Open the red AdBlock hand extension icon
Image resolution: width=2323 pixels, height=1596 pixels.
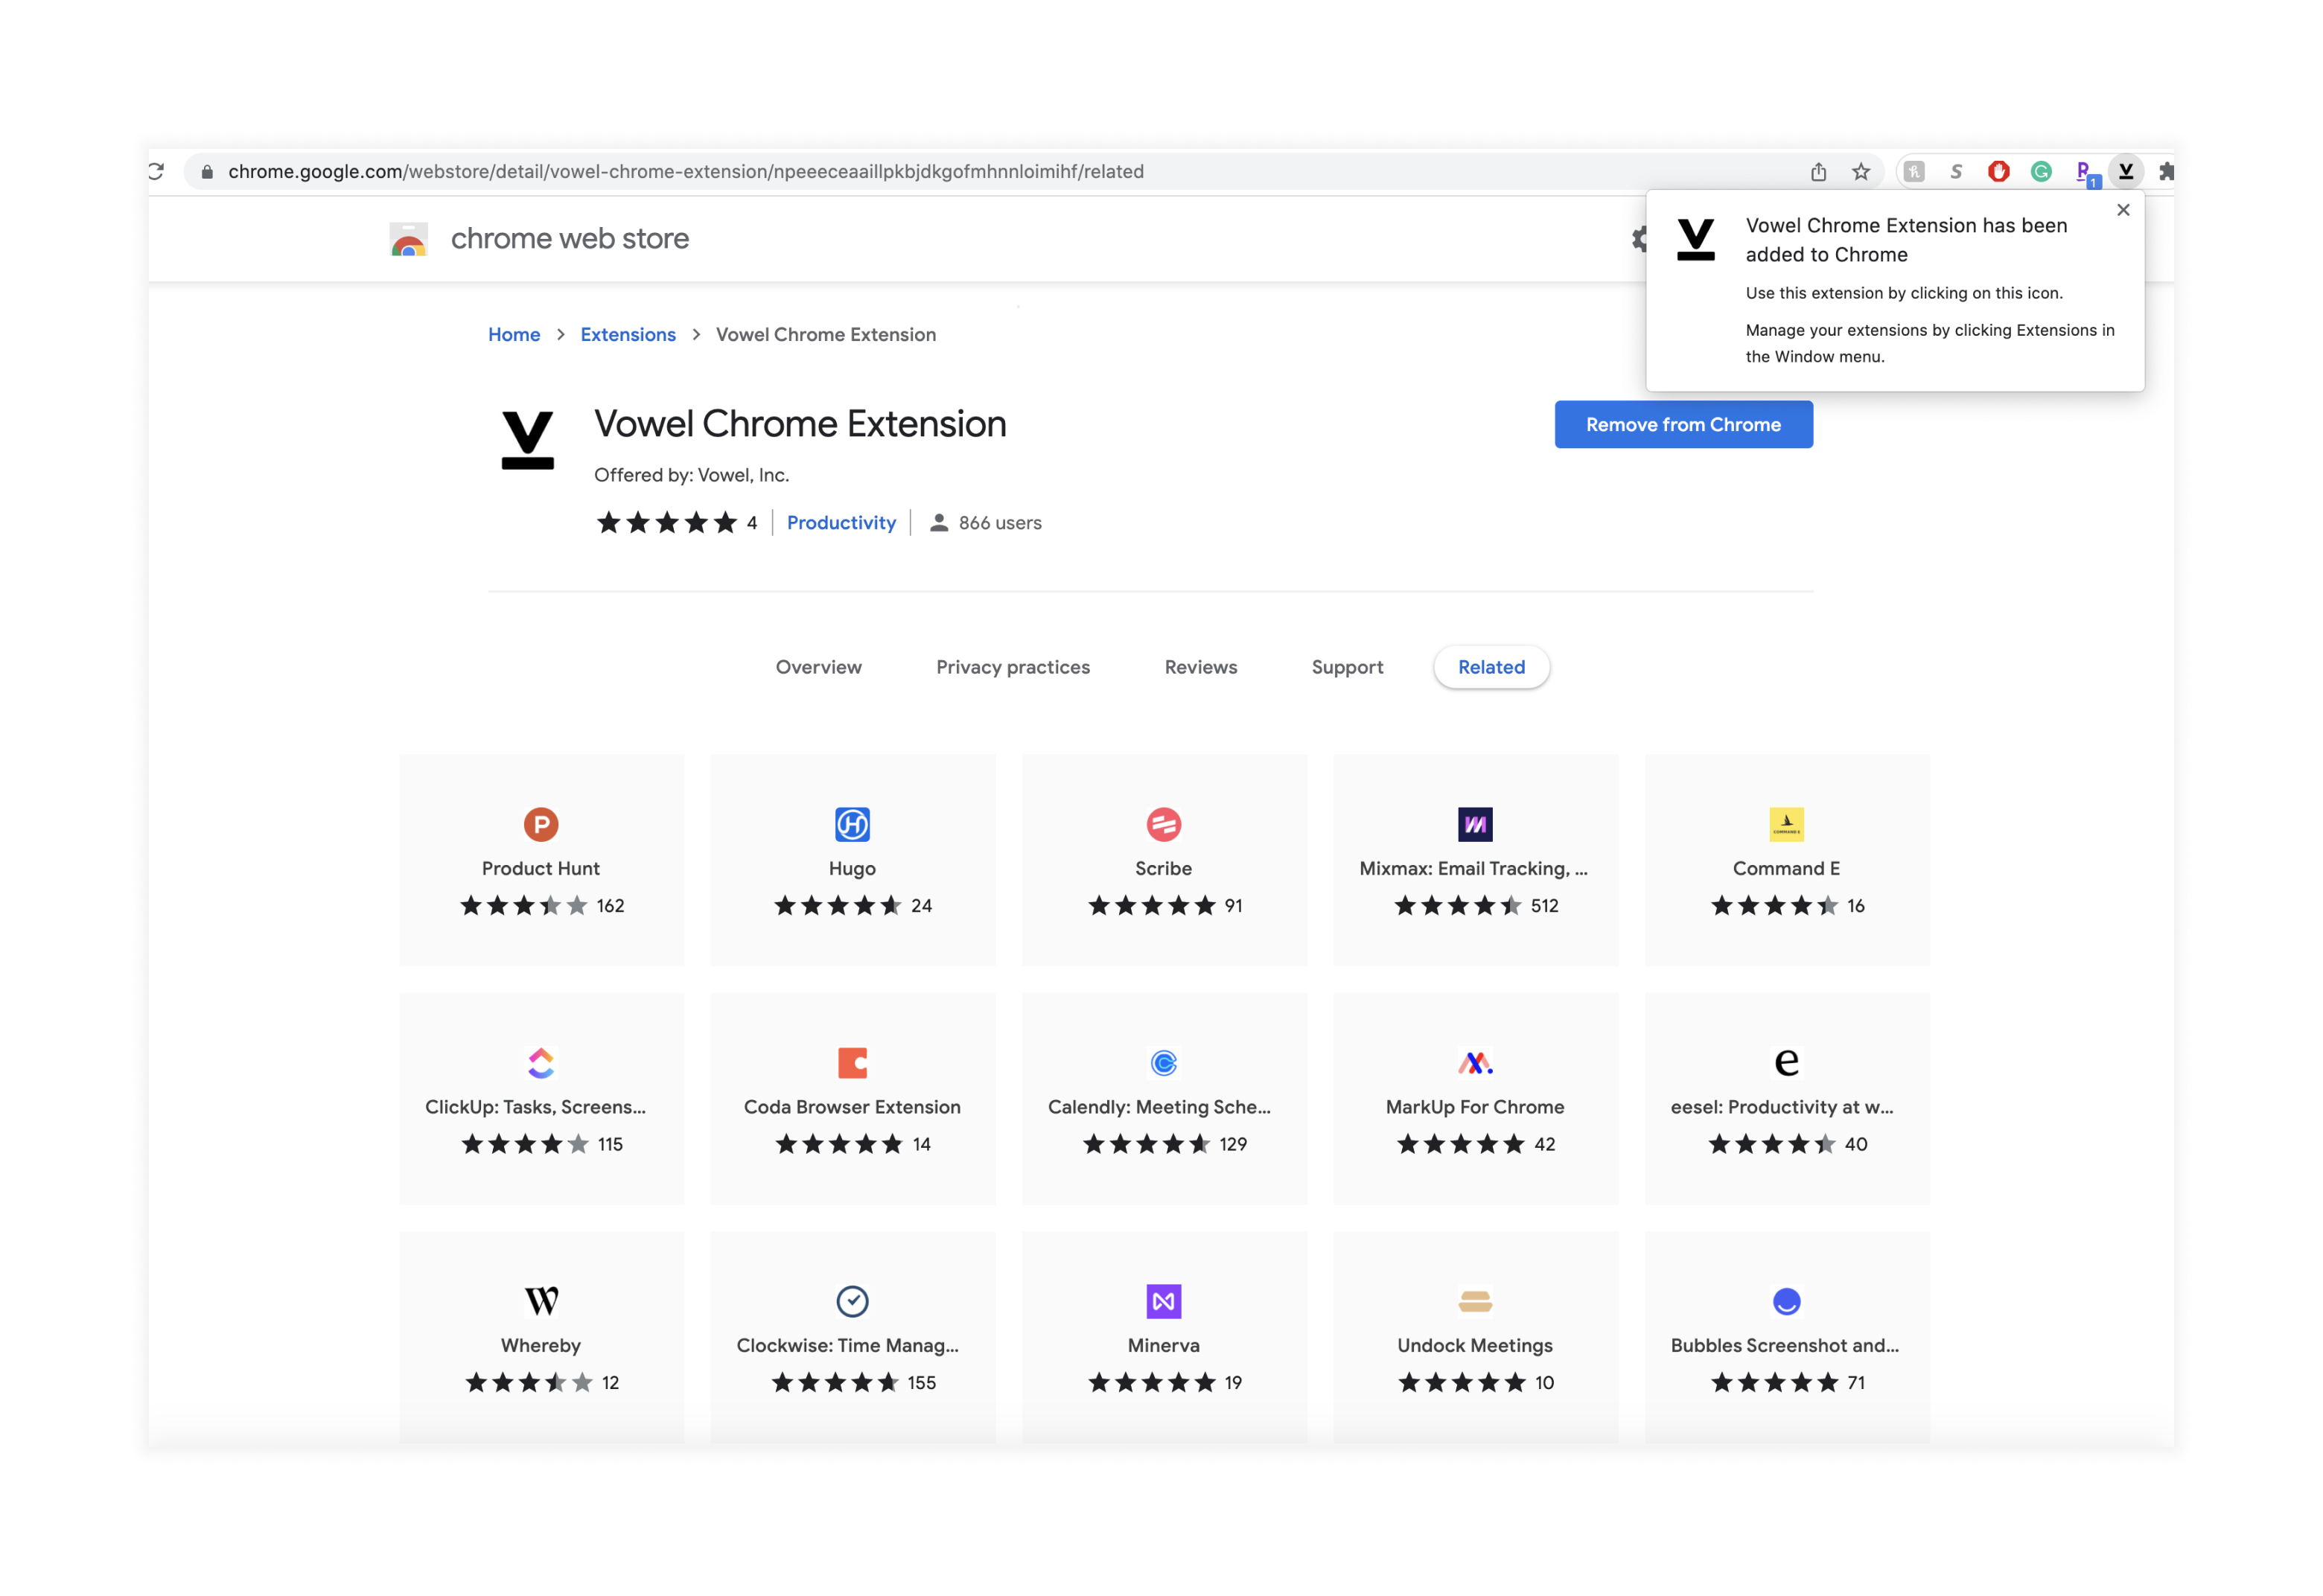pos(1998,172)
